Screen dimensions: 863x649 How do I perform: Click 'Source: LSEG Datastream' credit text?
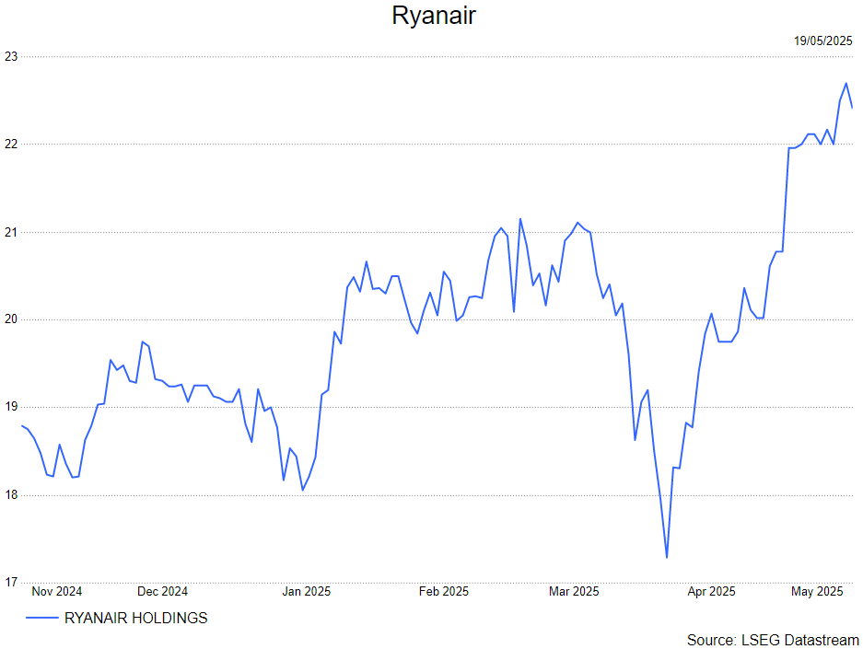773,640
